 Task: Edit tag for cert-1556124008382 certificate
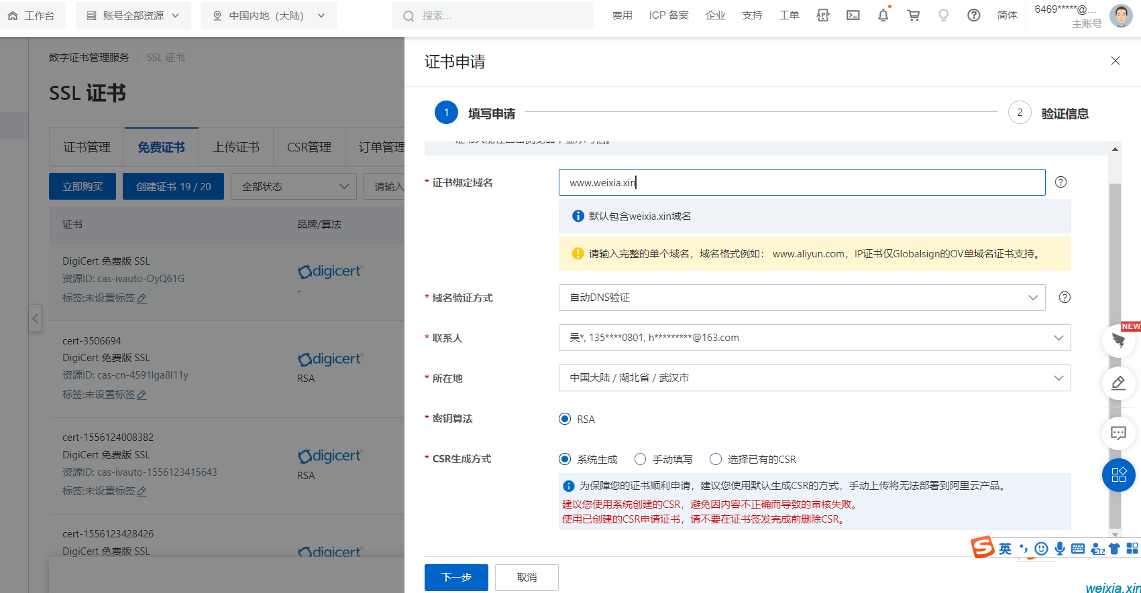pos(142,491)
